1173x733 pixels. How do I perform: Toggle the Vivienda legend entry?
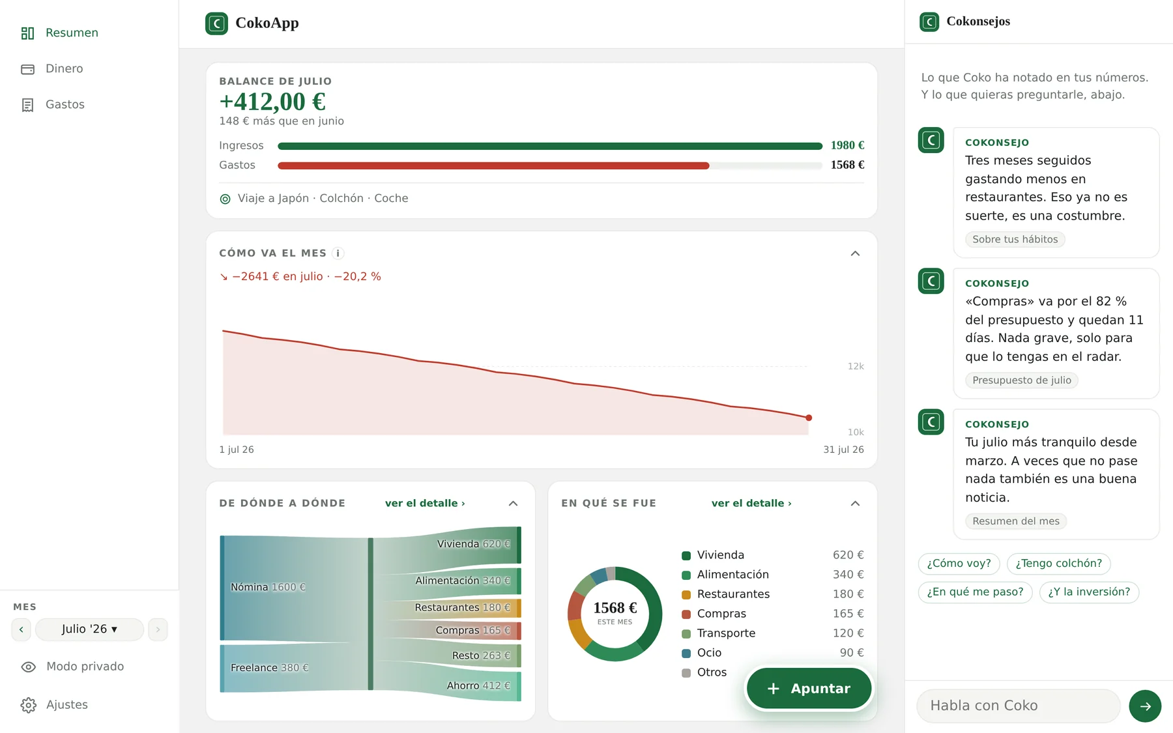point(713,555)
